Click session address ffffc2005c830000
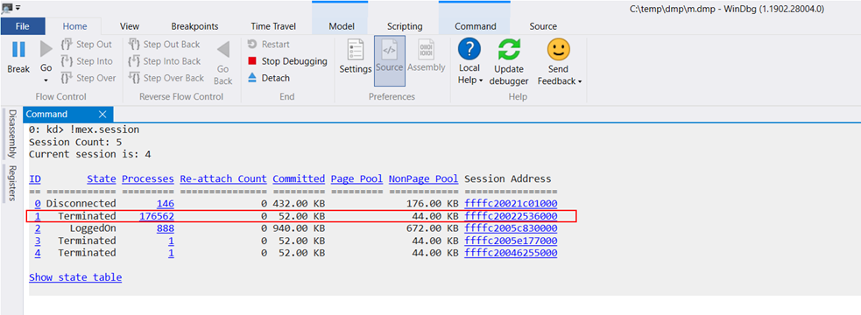This screenshot has width=861, height=315. [x=511, y=228]
